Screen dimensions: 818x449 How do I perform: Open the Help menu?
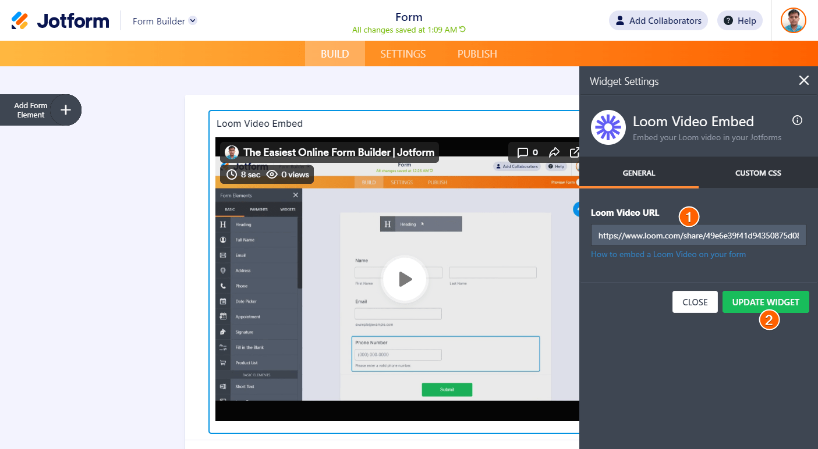pyautogui.click(x=740, y=21)
